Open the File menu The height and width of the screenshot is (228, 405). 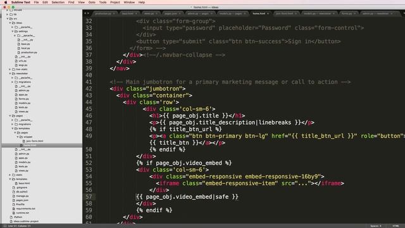click(x=36, y=3)
